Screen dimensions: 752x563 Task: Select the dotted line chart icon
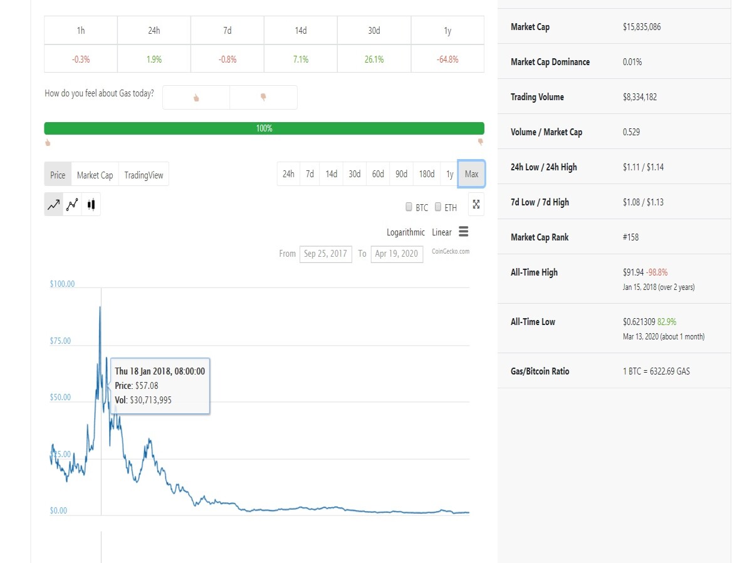[72, 204]
